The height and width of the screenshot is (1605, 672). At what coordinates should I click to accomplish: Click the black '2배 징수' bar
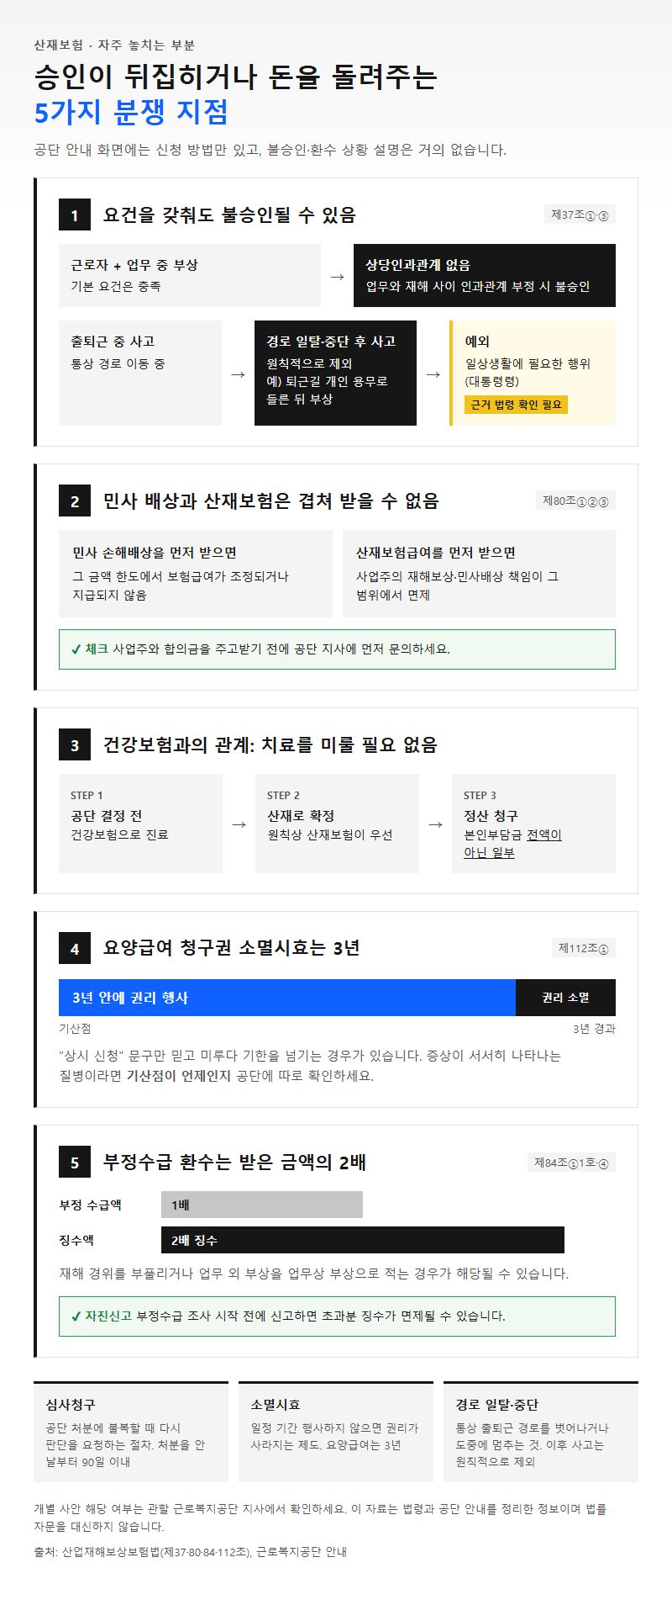click(x=363, y=1240)
